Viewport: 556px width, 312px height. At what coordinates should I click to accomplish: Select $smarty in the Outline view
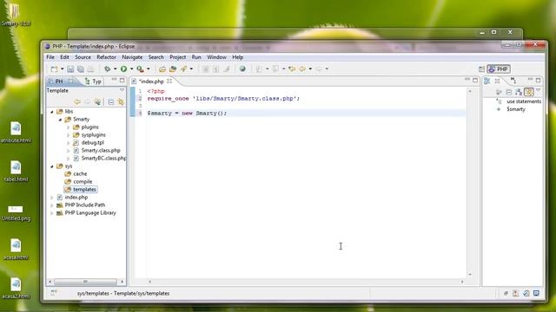coord(515,109)
